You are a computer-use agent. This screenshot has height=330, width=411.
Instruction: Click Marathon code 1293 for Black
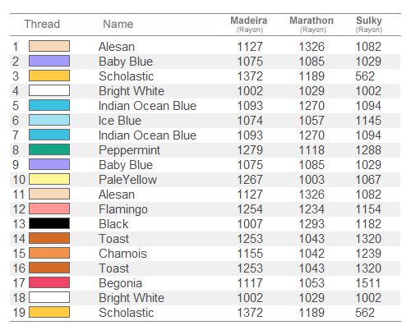pyautogui.click(x=312, y=224)
